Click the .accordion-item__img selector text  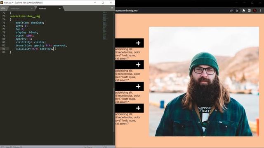click(25, 16)
